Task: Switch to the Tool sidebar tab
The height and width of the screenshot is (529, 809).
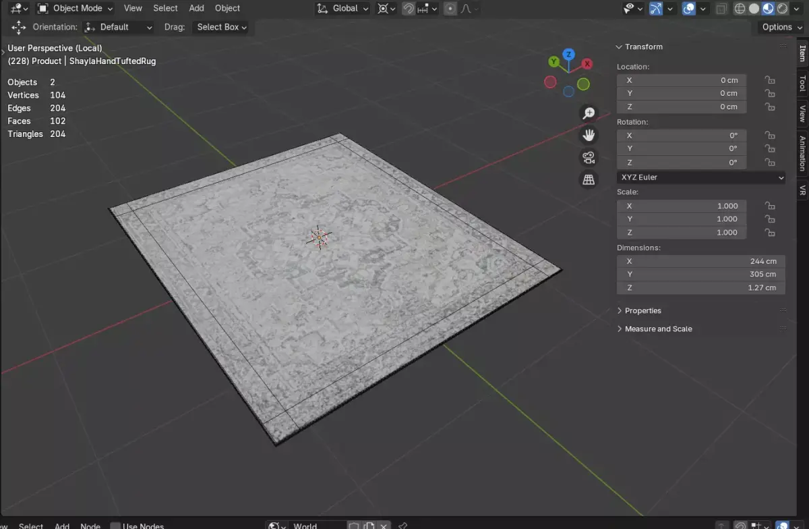Action: (802, 83)
